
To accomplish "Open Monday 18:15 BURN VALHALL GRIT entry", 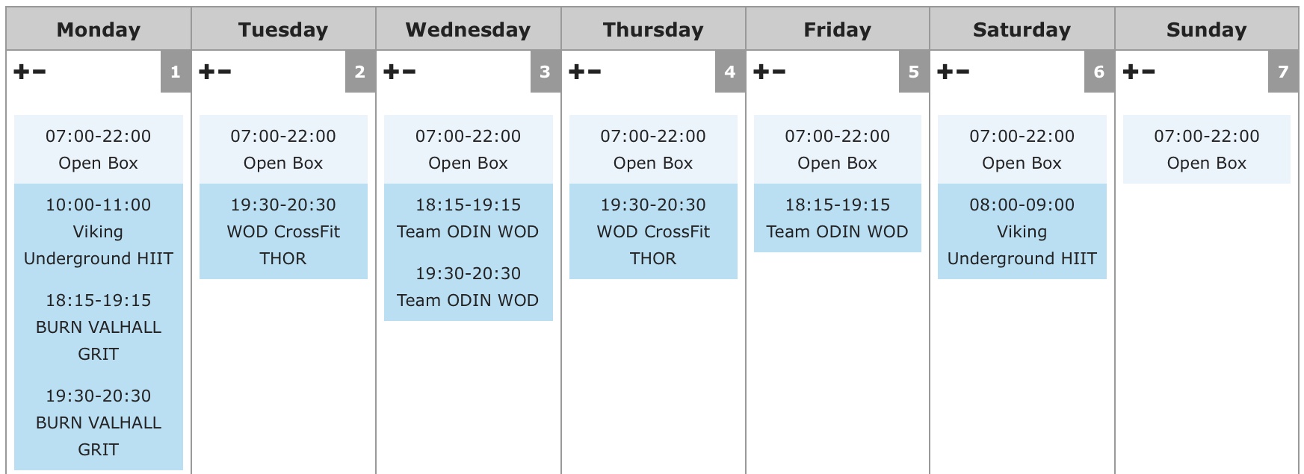I will pos(99,327).
